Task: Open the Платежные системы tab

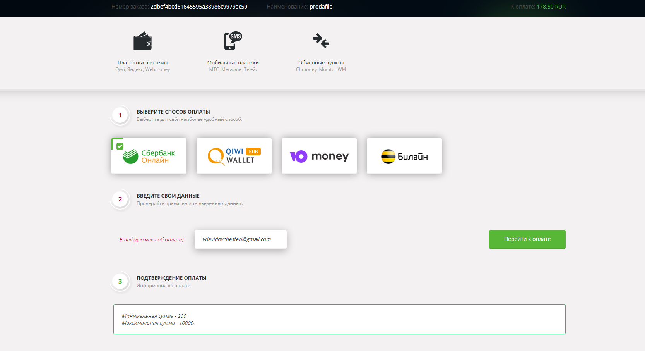Action: pyautogui.click(x=142, y=63)
